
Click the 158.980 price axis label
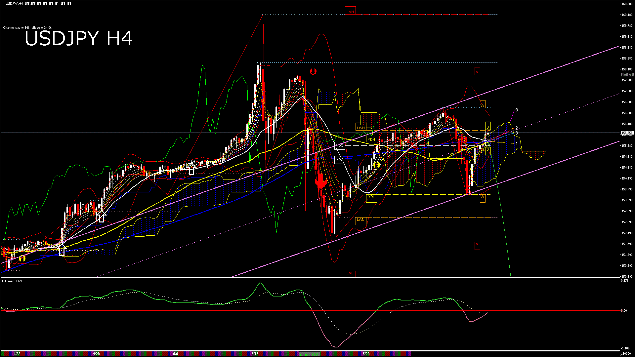pos(627,48)
